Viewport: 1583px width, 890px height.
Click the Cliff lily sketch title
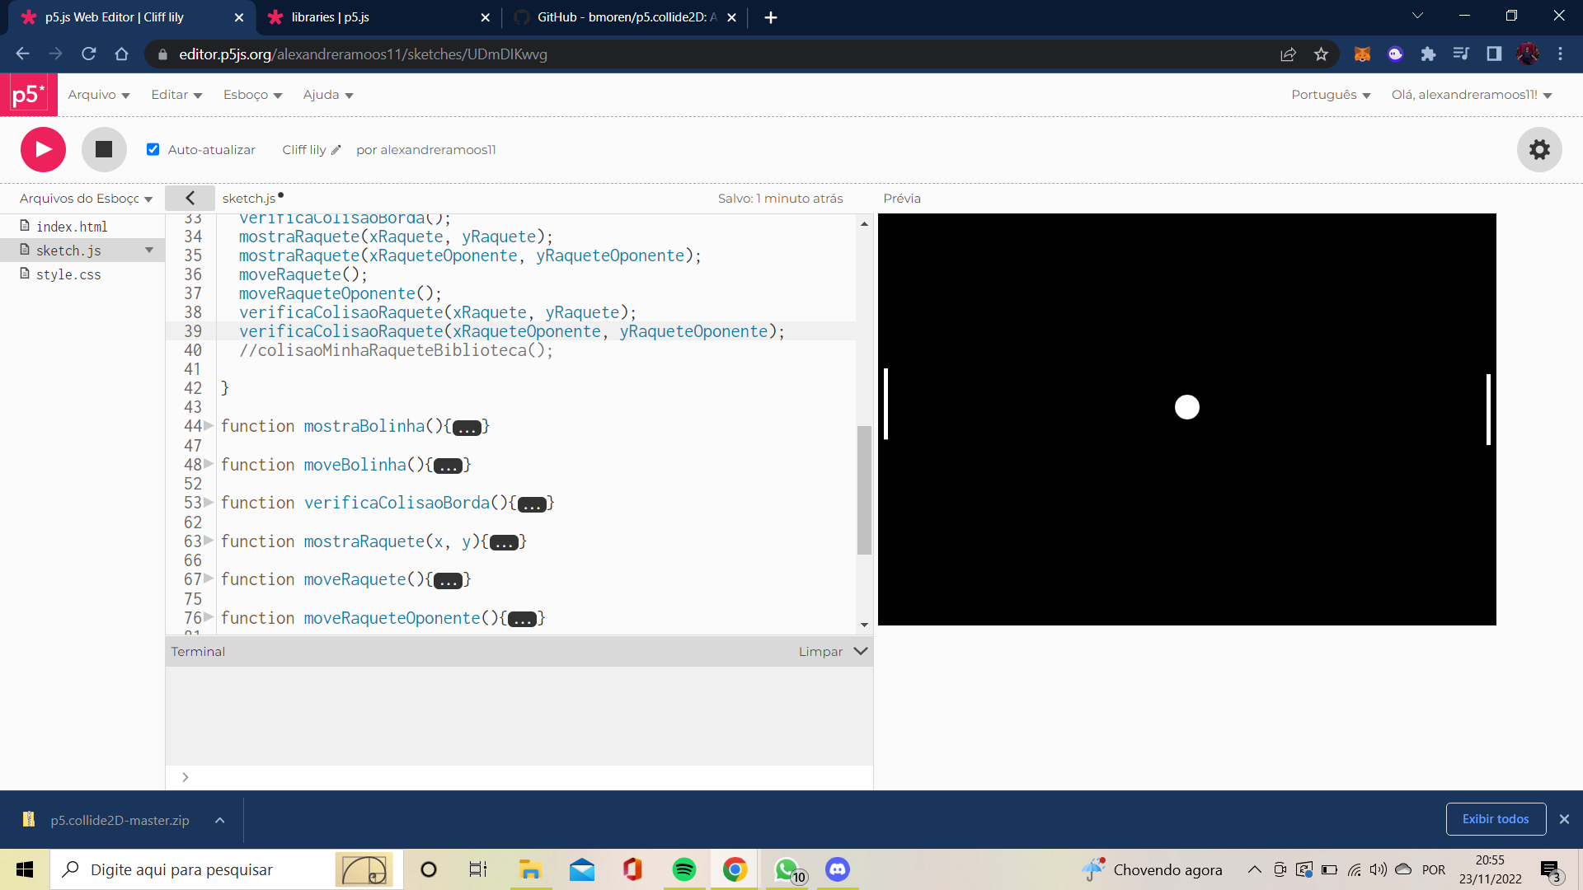tap(304, 150)
